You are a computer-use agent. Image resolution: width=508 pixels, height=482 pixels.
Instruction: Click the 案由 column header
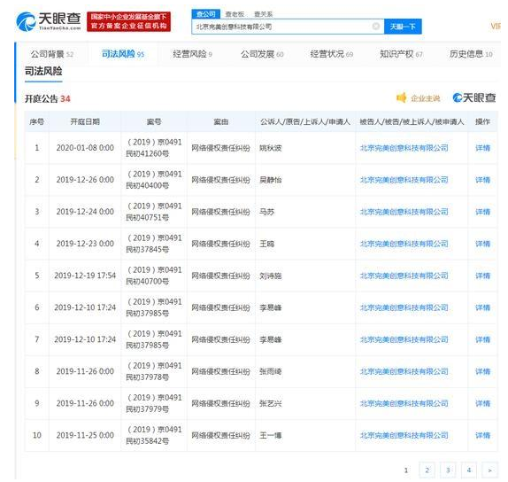tap(221, 121)
